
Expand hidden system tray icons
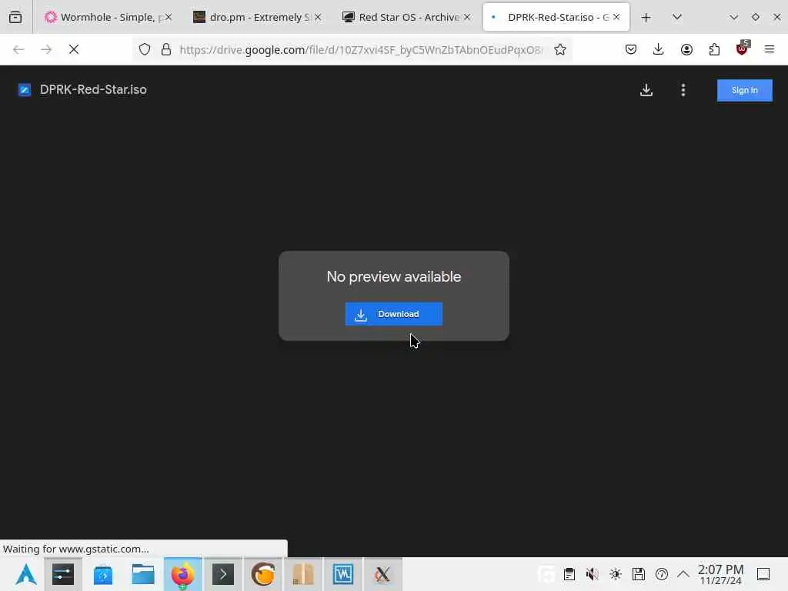coord(683,574)
